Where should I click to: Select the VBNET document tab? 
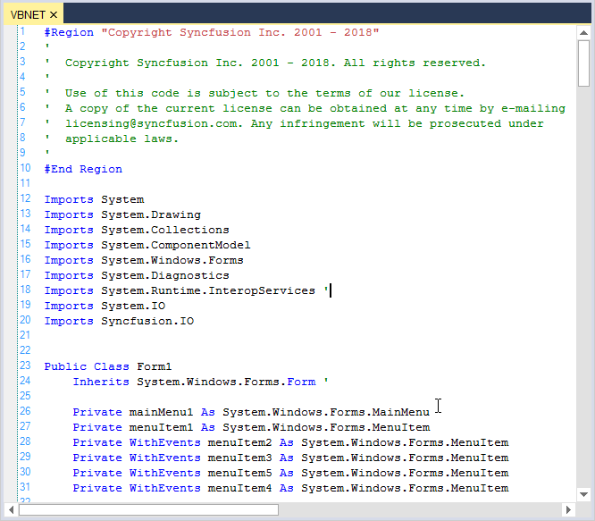pos(33,14)
